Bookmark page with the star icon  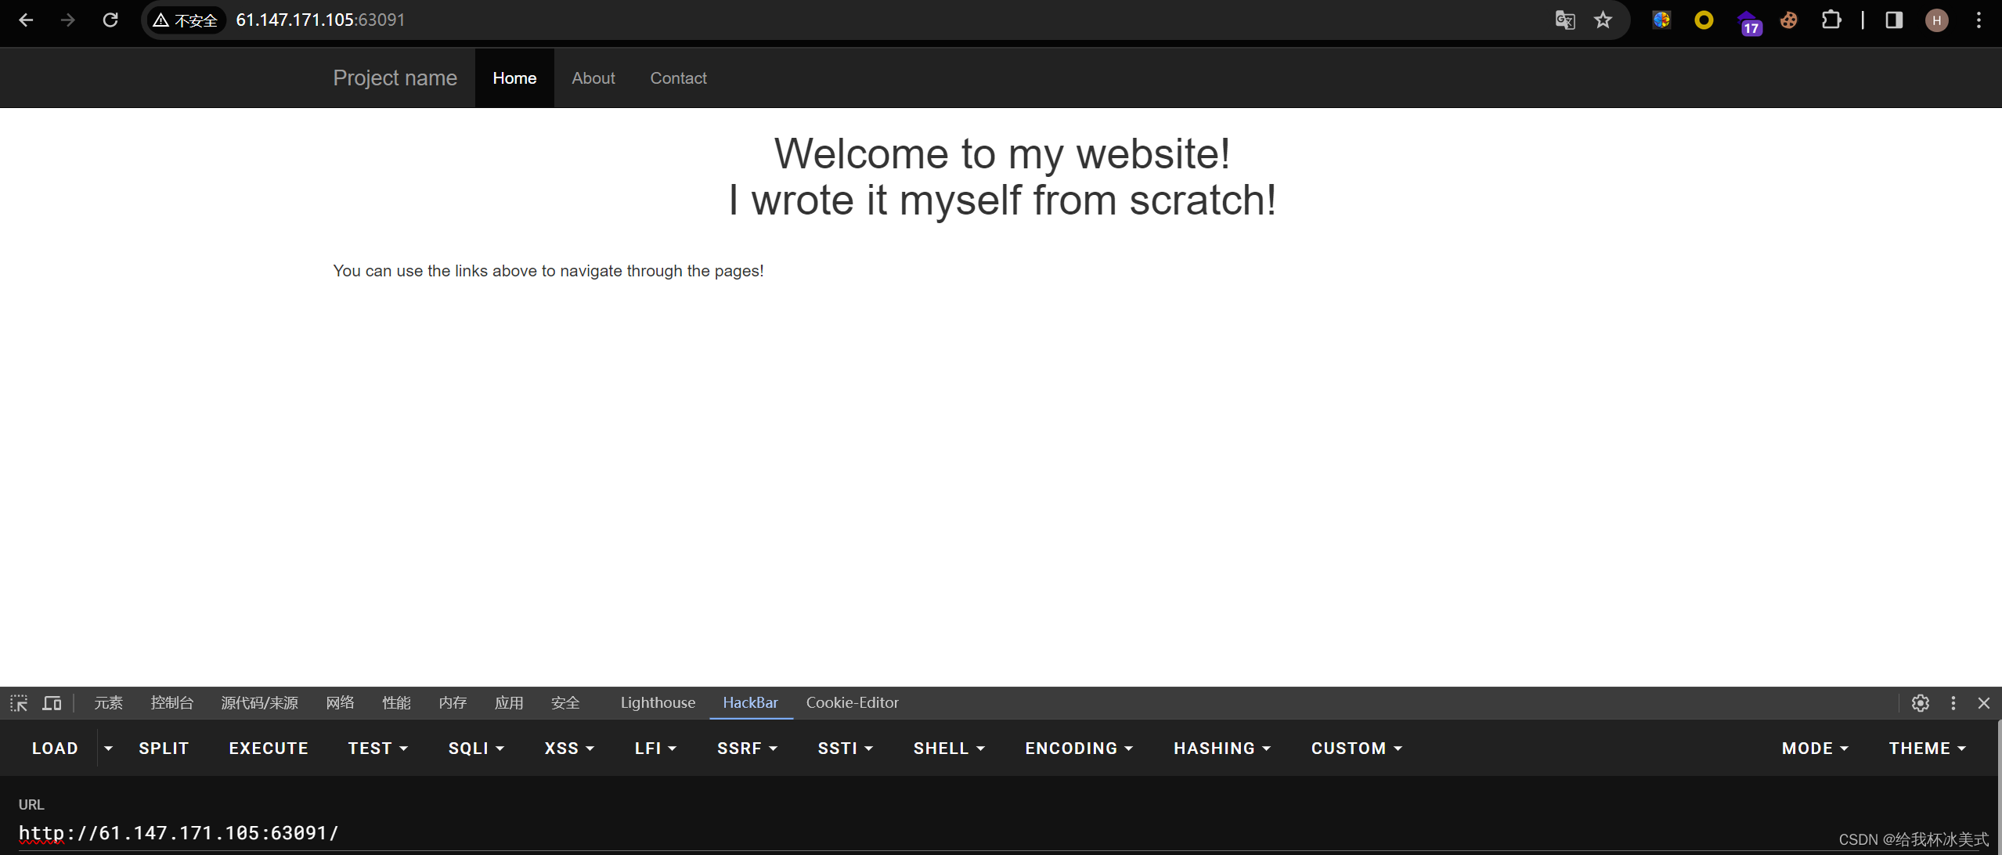click(1603, 20)
